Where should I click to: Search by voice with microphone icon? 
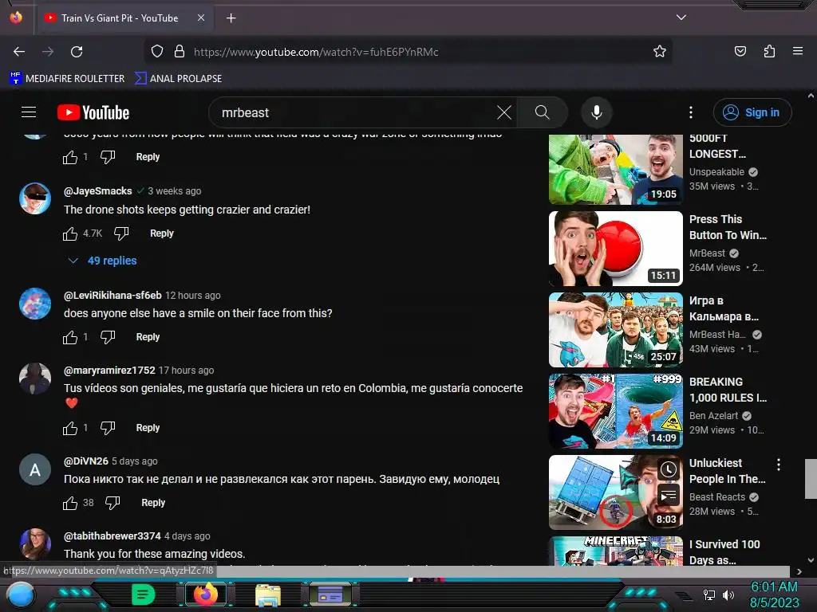tap(597, 112)
